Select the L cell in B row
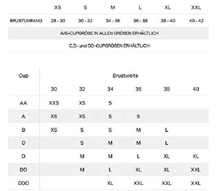 166,130
